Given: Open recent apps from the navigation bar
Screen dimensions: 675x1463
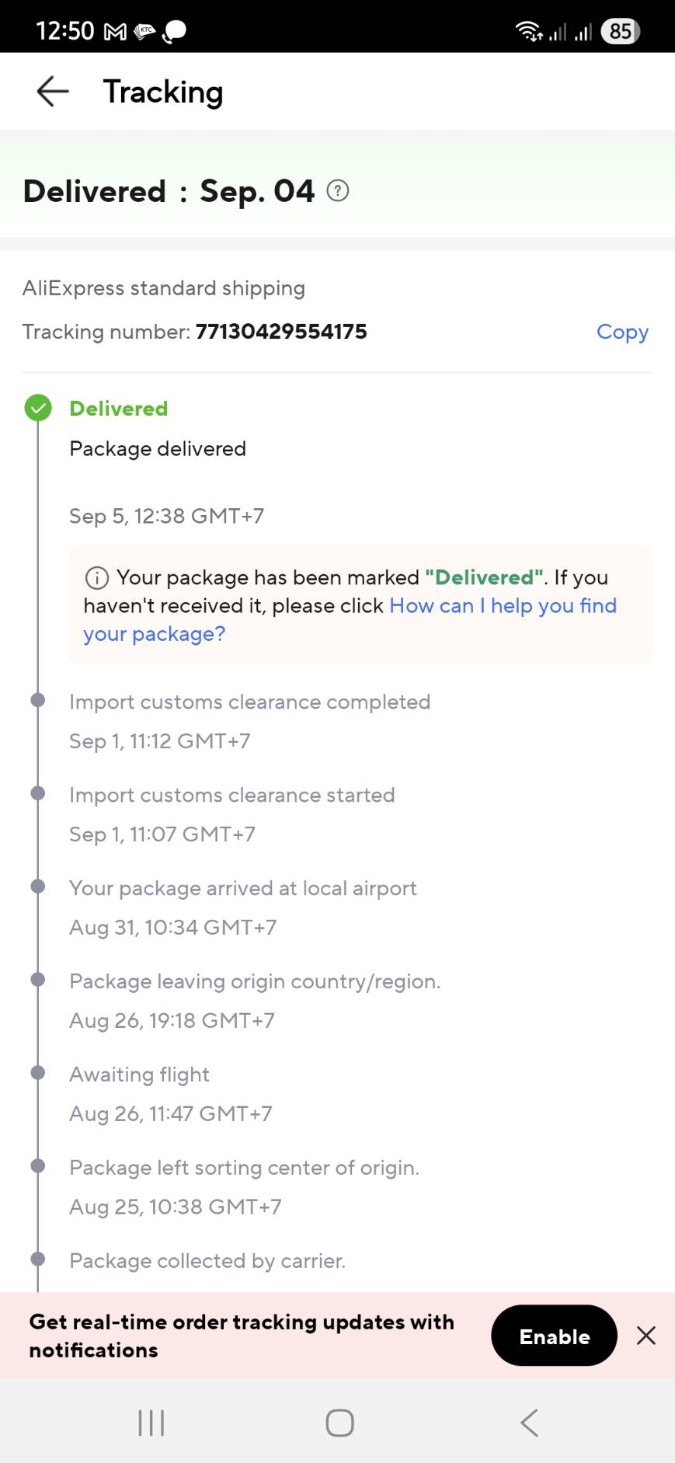Looking at the screenshot, I should pyautogui.click(x=151, y=1423).
